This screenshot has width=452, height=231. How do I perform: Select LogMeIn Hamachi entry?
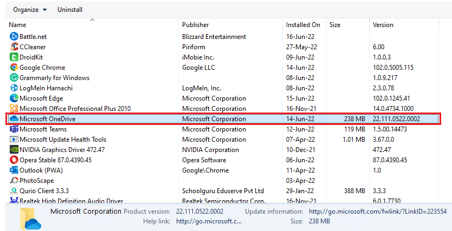point(46,88)
